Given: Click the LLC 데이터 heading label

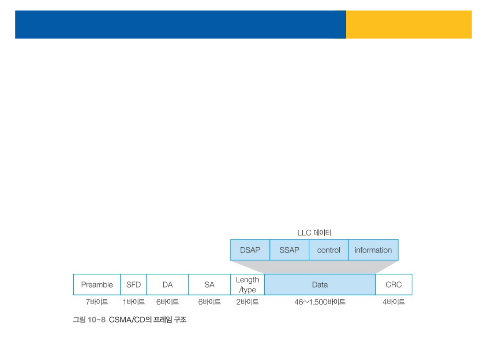Looking at the screenshot, I should tap(314, 233).
